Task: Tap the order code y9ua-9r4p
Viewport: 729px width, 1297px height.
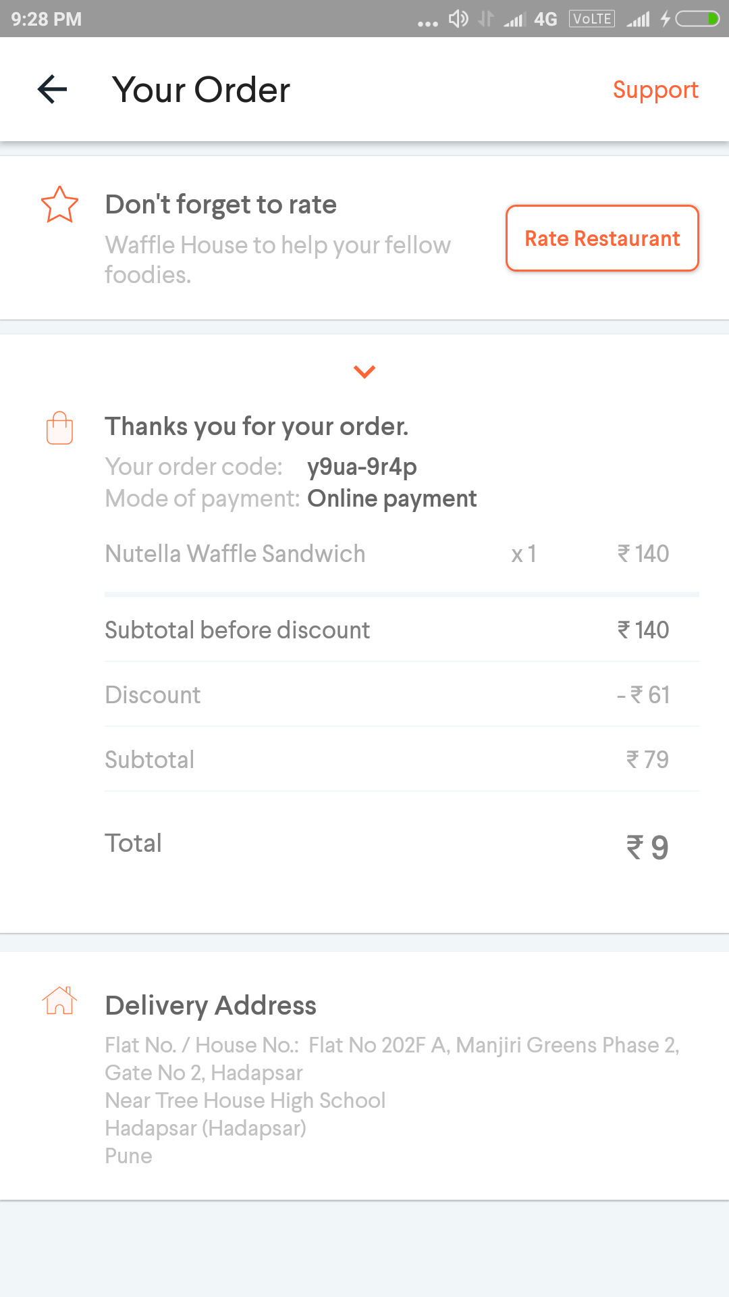Action: click(362, 467)
